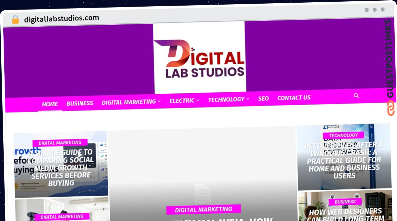The image size is (397, 221).
Task: Open the SEO menu item
Action: (x=263, y=99)
